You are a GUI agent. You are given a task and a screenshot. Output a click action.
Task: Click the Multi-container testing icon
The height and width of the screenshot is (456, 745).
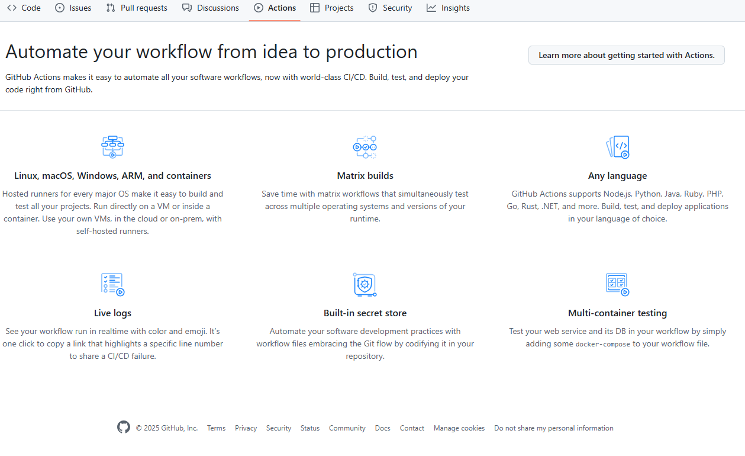pos(617,284)
